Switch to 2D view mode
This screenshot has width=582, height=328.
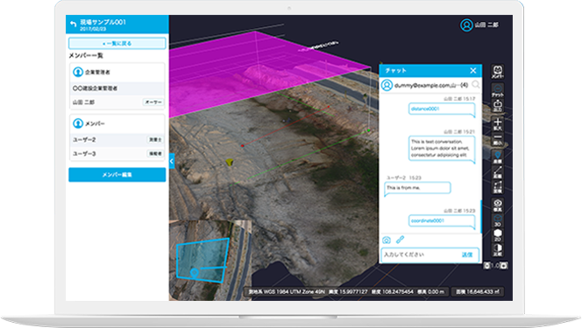pyautogui.click(x=497, y=235)
